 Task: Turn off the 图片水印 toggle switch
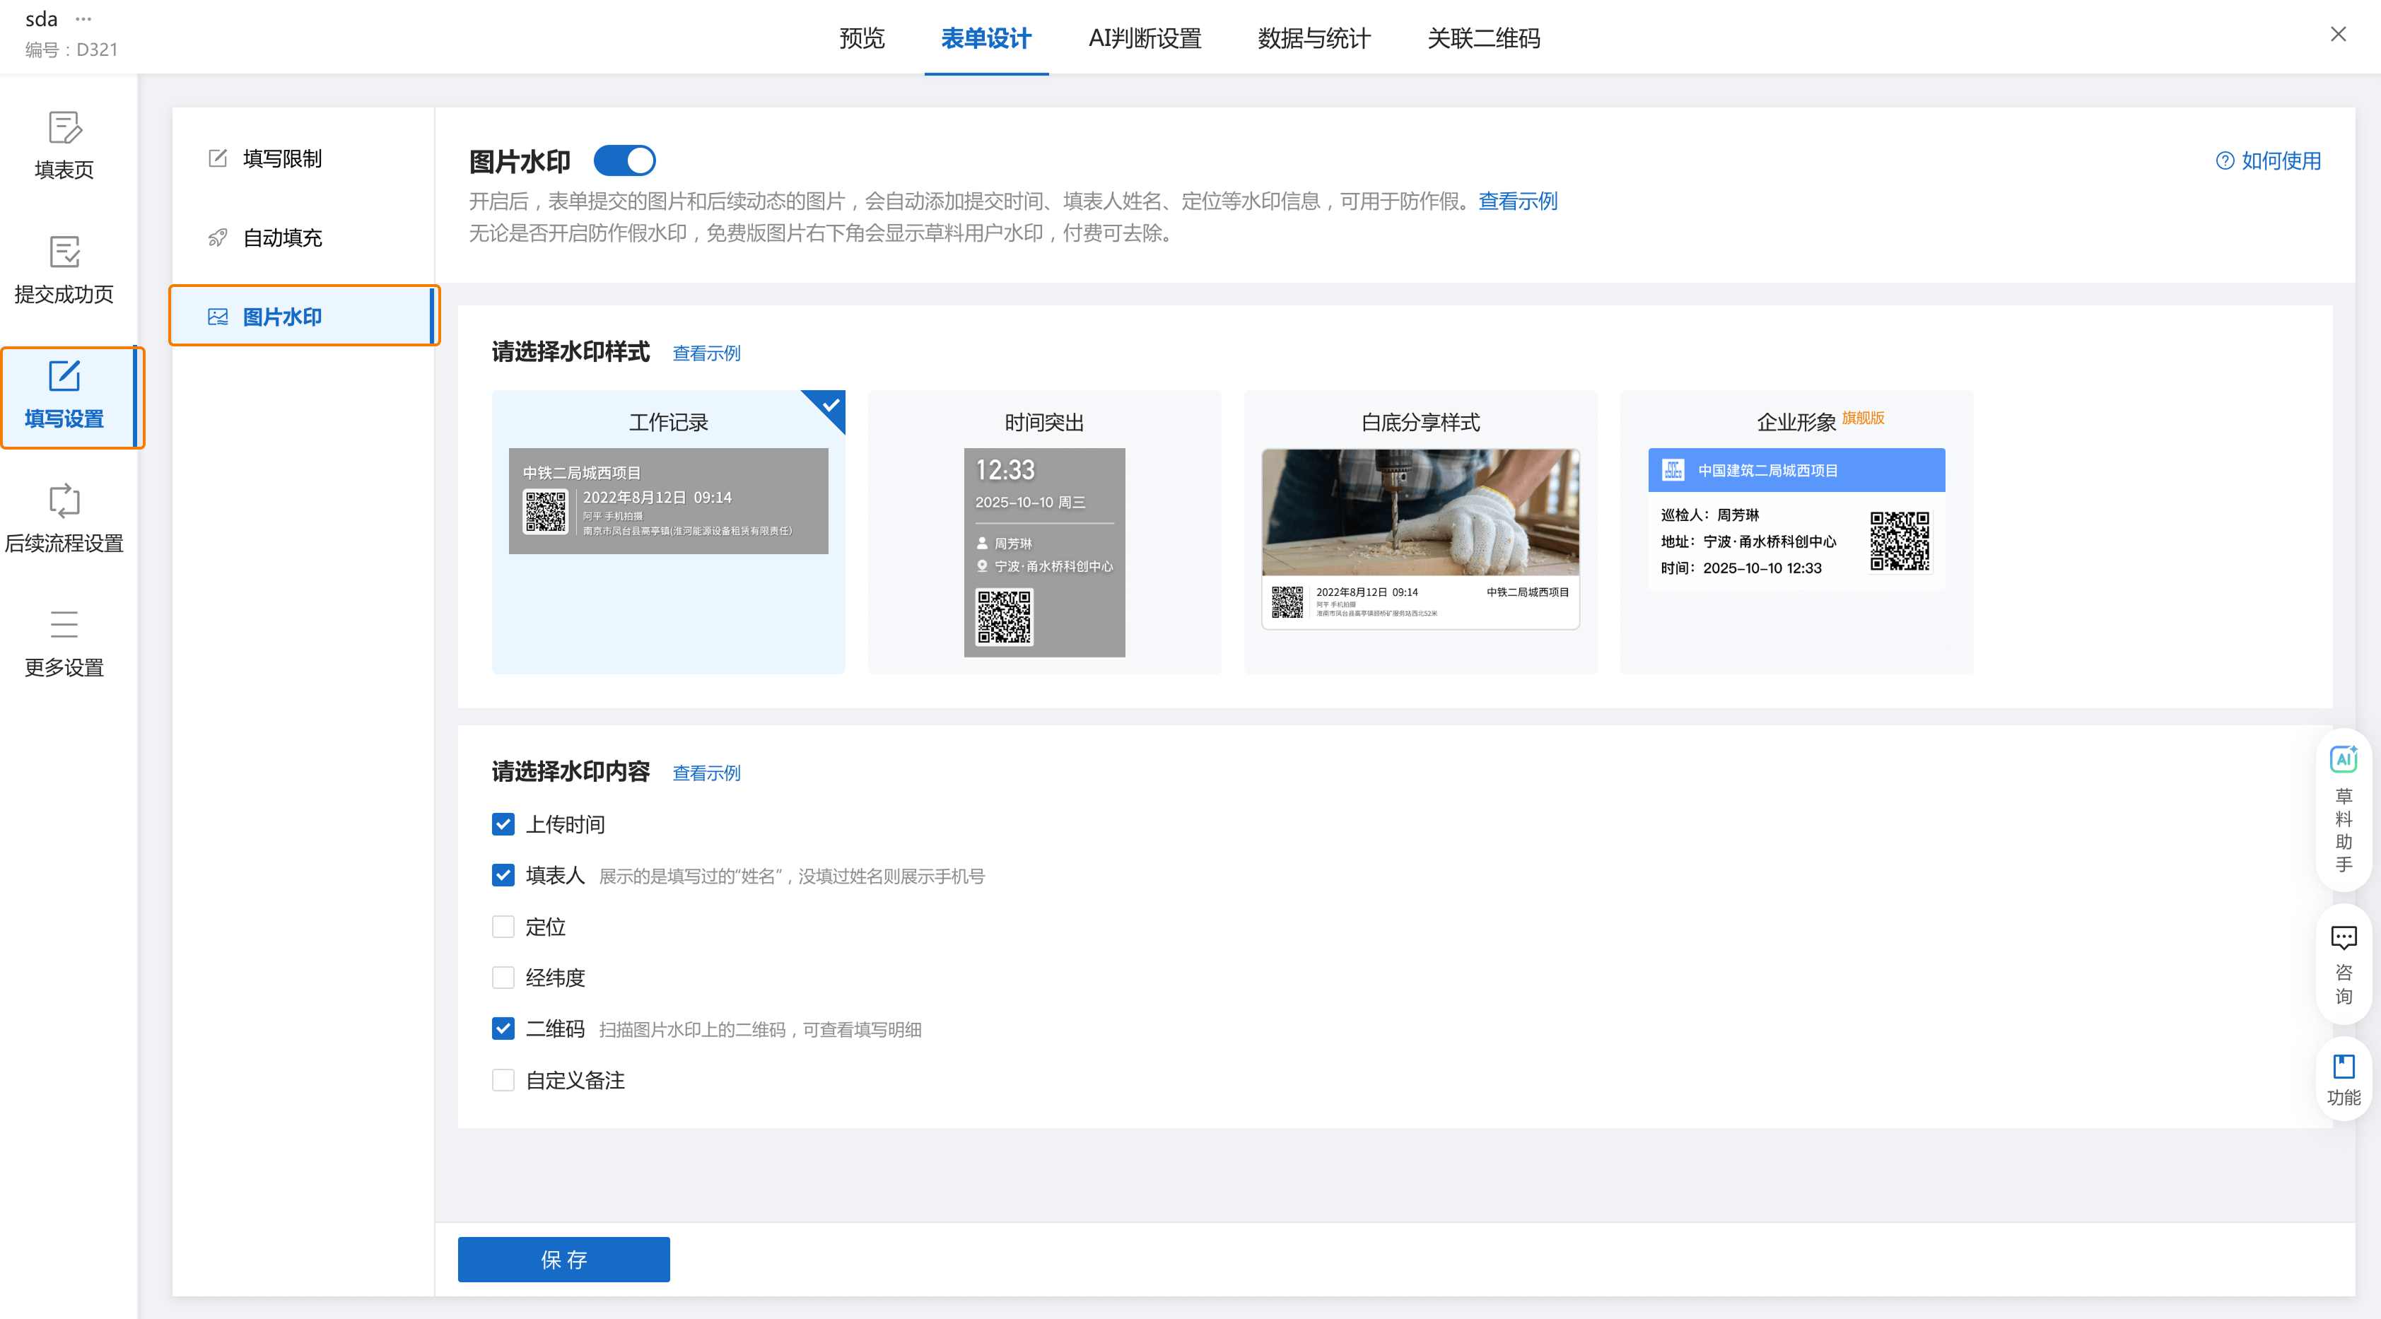pyautogui.click(x=625, y=161)
